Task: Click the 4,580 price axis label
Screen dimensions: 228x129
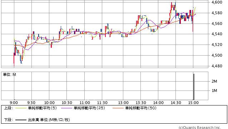Action: 217,13
